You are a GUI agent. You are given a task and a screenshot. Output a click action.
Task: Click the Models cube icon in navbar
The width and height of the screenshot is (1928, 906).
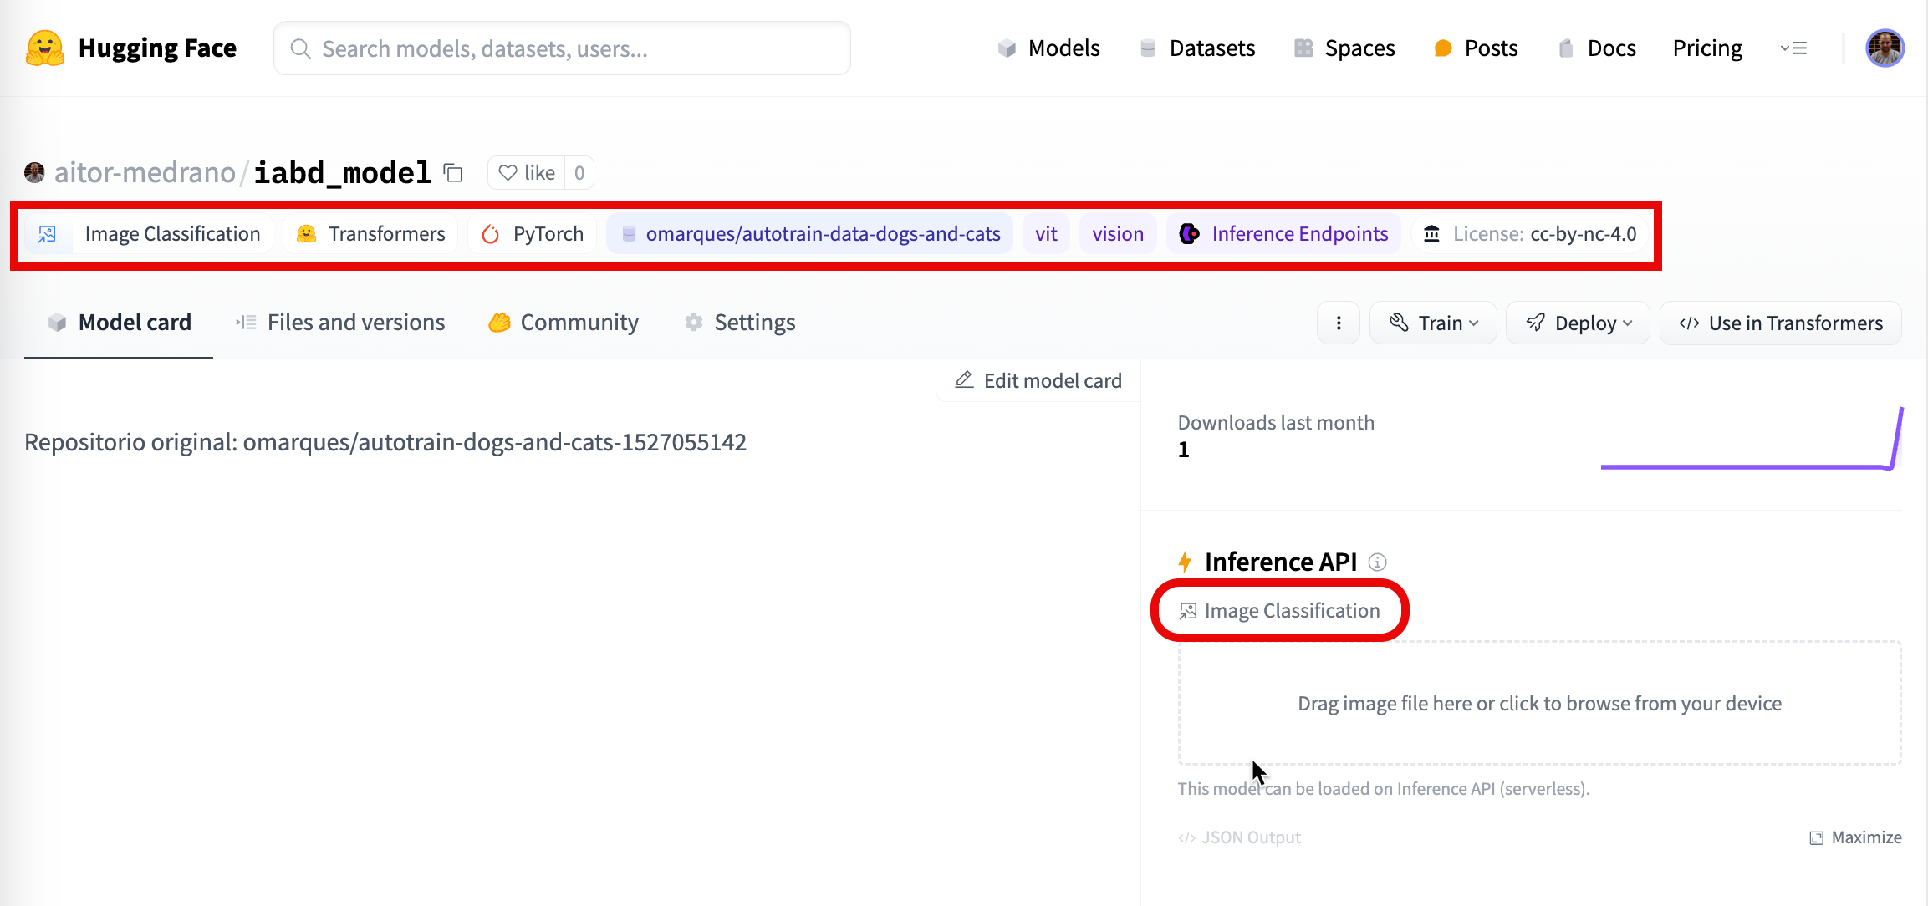(1007, 48)
